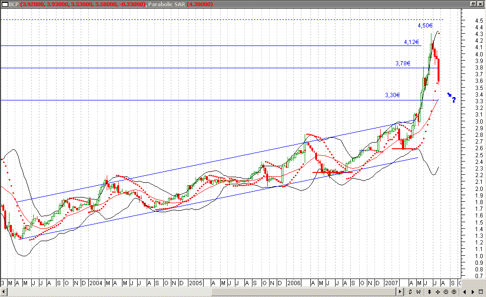Click the 3,78€ horizontal level label
Viewport: 486px width, 297px height.
click(403, 63)
